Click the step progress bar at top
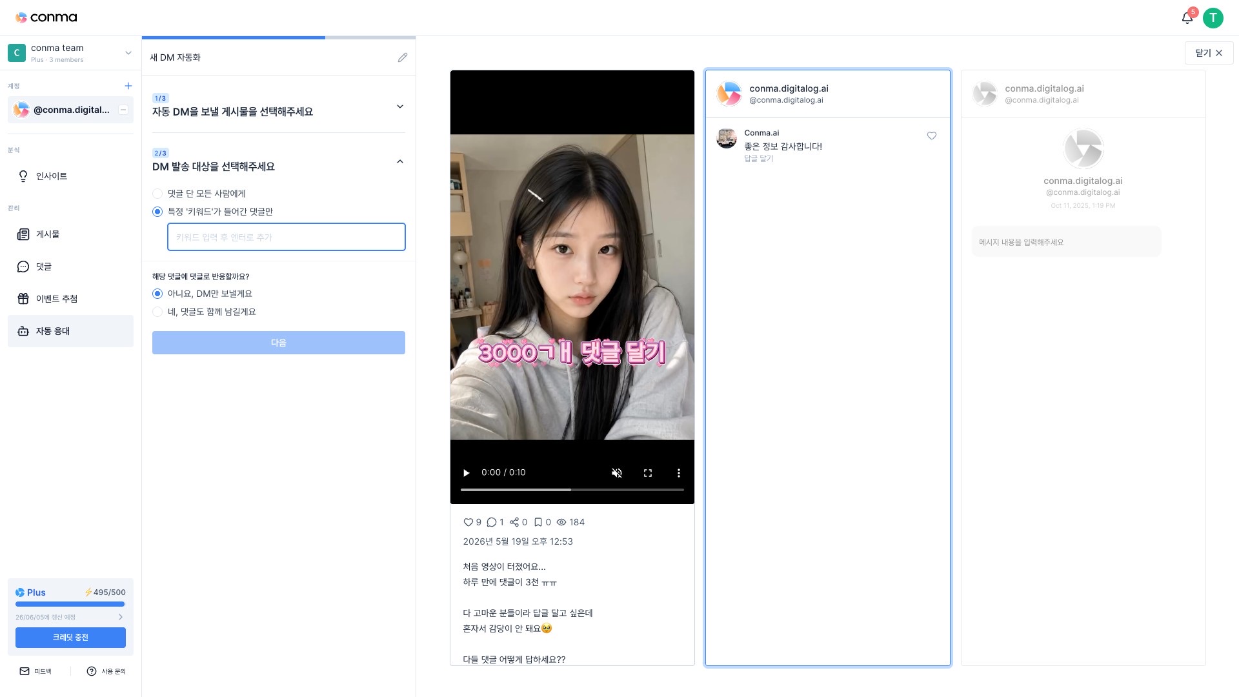 279,37
